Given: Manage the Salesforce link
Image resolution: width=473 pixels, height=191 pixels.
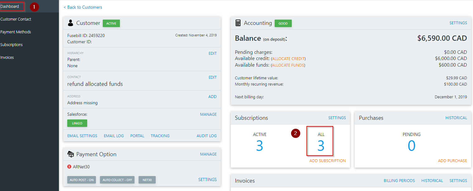Looking at the screenshot, I should pos(208,114).
